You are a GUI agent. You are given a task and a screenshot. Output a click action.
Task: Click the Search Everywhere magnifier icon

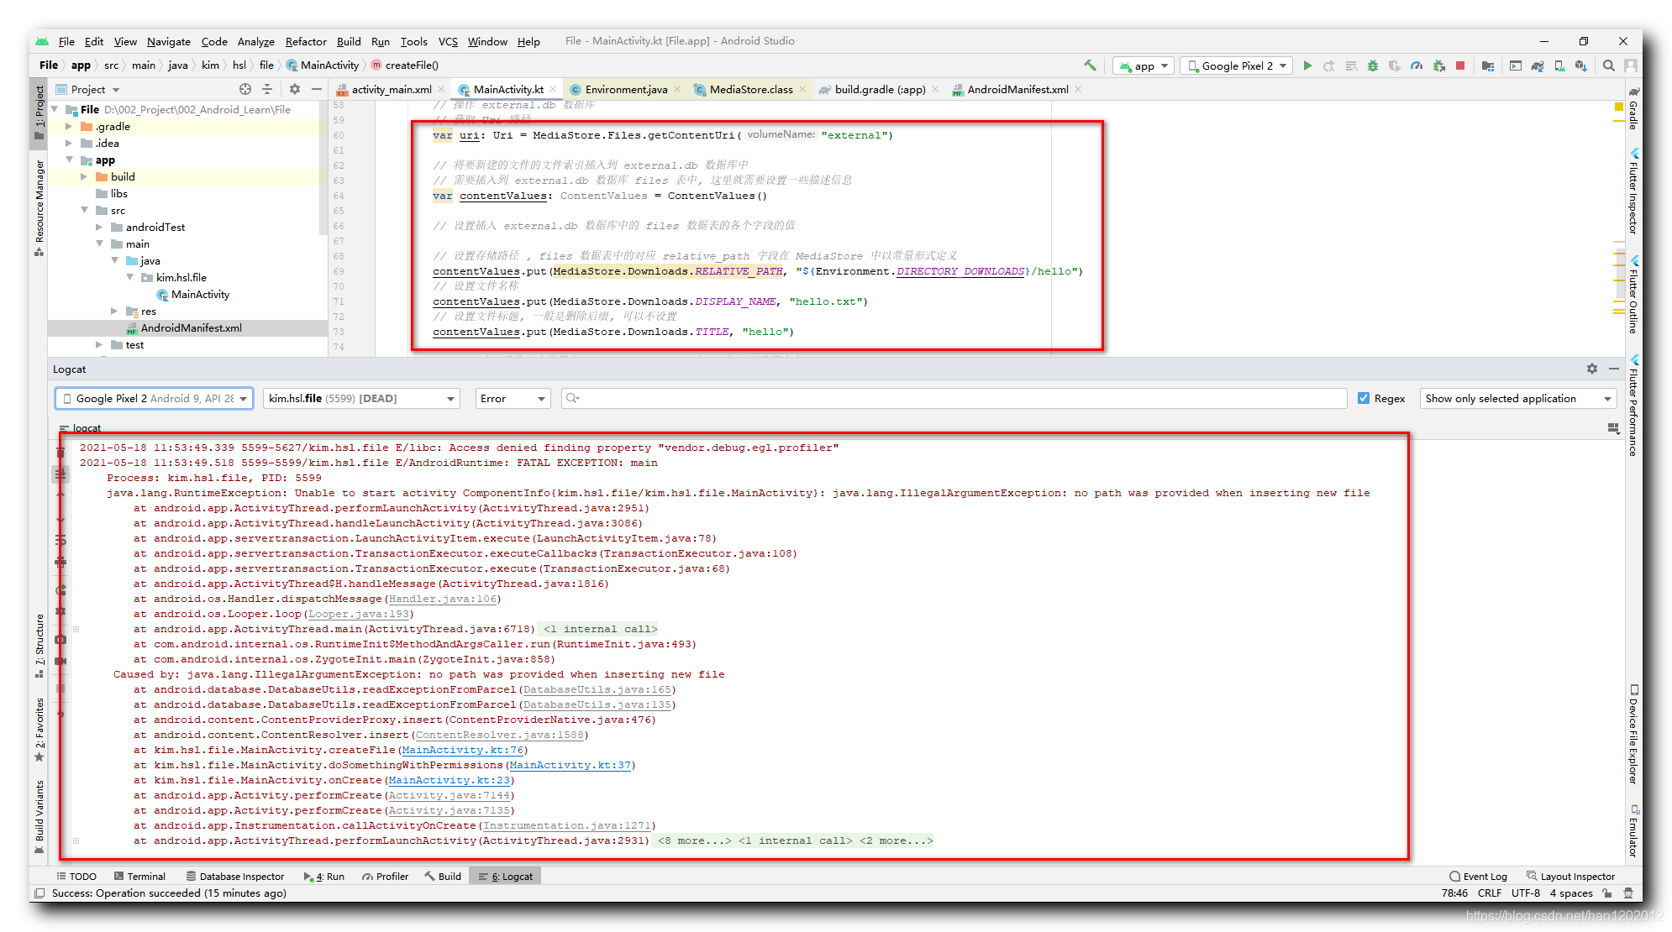pos(1608,65)
